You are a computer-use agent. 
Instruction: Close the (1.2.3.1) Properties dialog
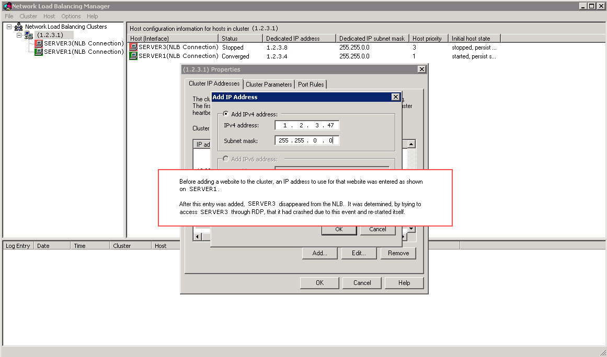tap(421, 69)
